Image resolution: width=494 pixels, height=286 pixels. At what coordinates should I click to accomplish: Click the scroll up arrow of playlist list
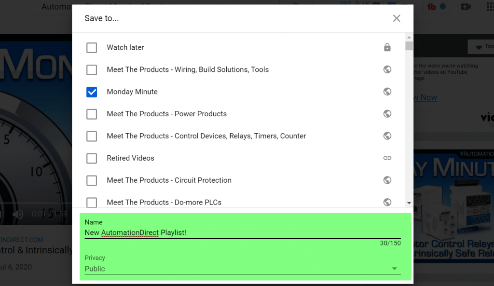tap(409, 38)
